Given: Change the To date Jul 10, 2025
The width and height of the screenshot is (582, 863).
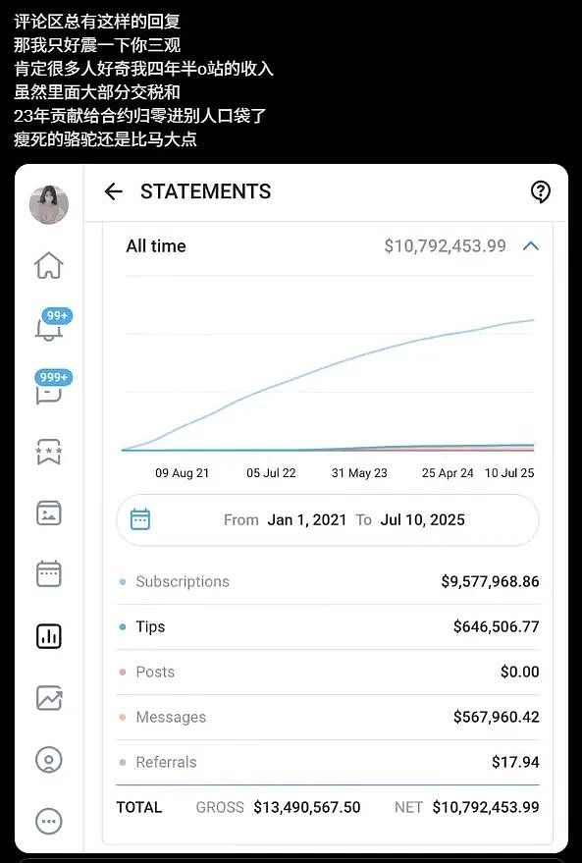Looking at the screenshot, I should 422,520.
